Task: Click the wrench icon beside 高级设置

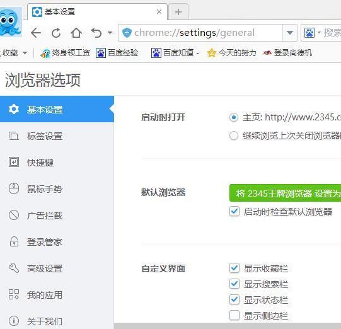Action: point(14,268)
